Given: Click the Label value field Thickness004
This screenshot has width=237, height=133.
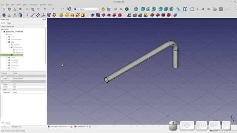Looking at the screenshot, I should 29,79.
